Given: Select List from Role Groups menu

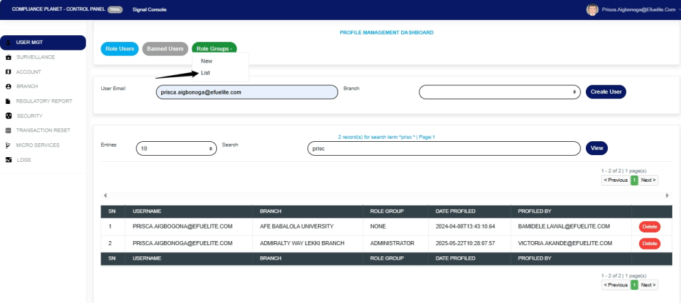Looking at the screenshot, I should click(206, 73).
